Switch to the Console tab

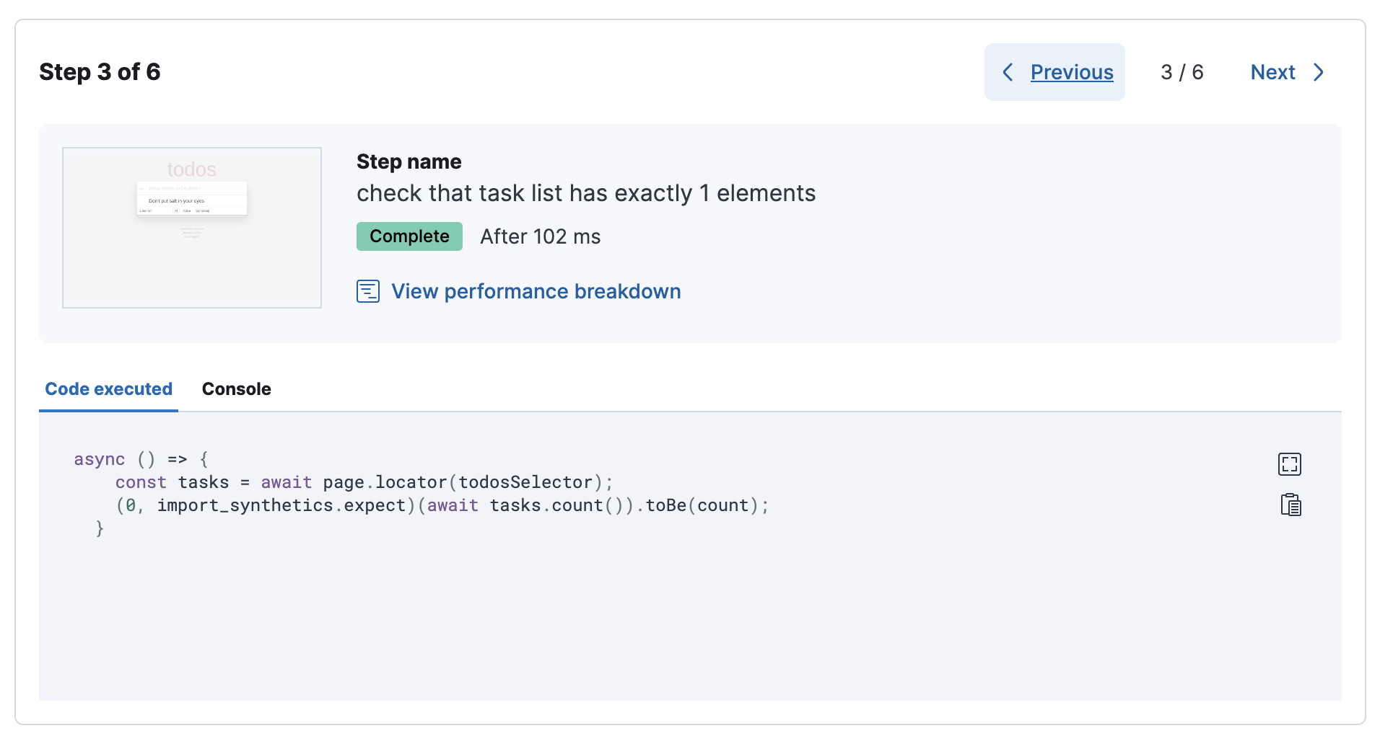pos(236,389)
